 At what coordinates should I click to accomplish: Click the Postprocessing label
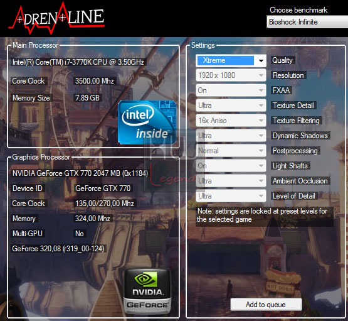coord(295,151)
